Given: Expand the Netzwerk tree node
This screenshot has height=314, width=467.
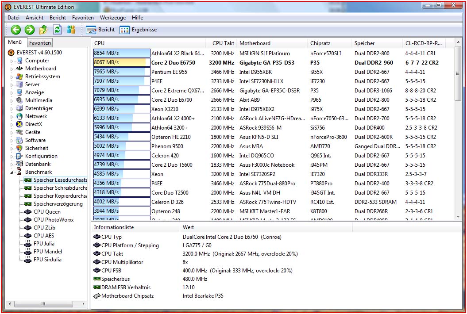Looking at the screenshot, I should [12, 117].
